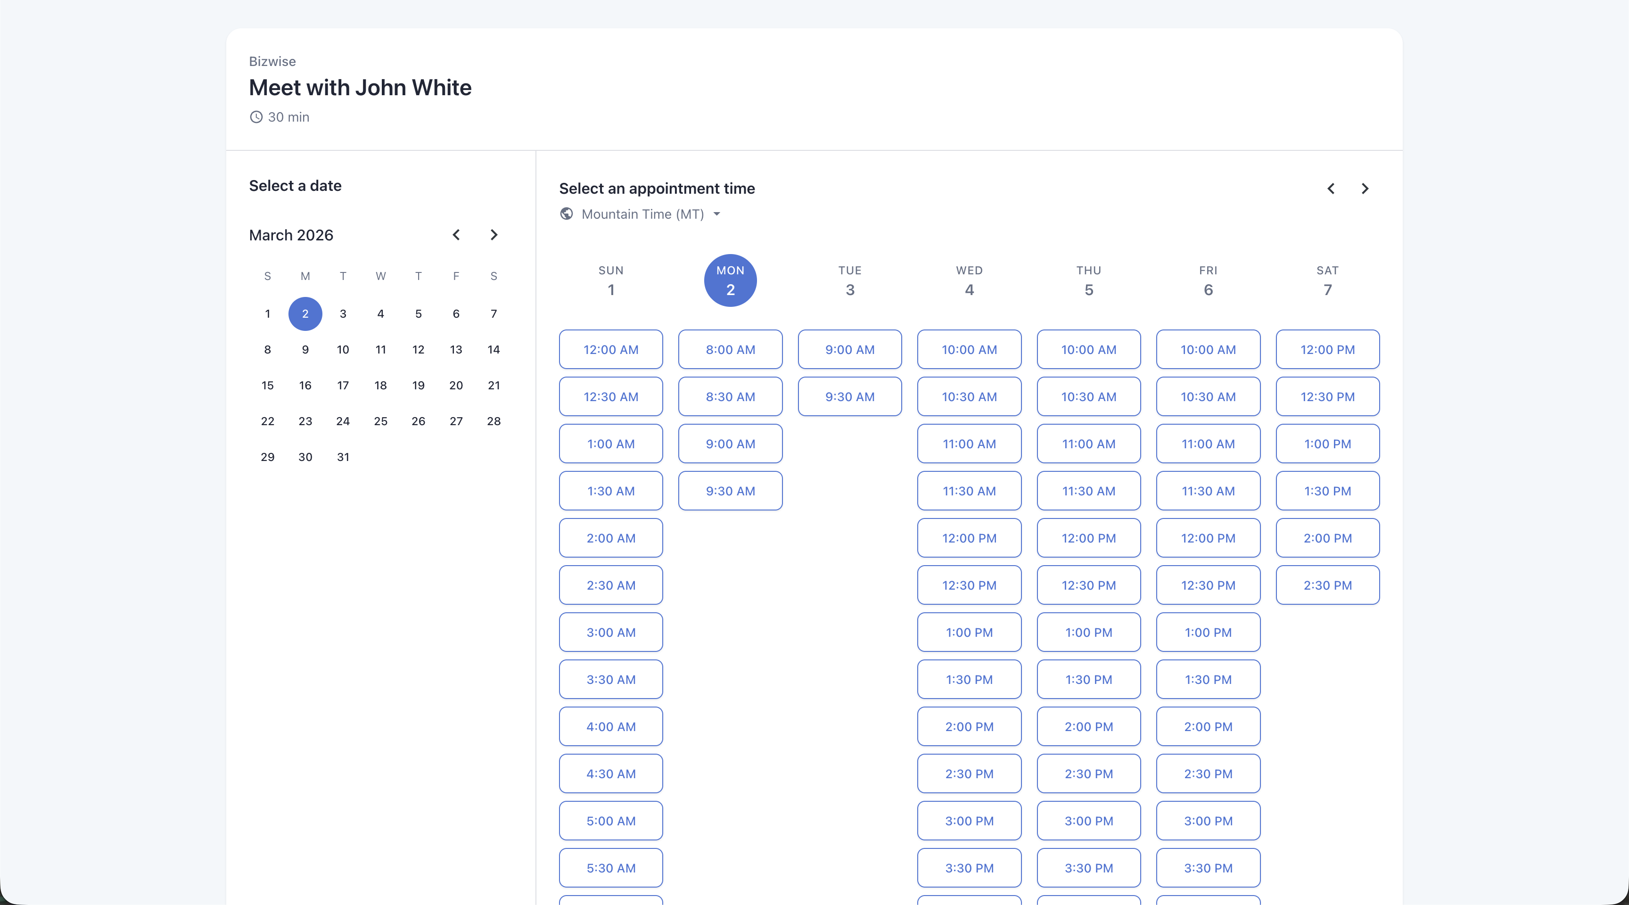
Task: Pick March 31 in the calendar
Action: point(343,457)
